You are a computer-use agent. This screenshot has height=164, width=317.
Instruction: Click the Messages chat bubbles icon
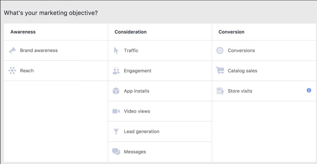pos(116,152)
